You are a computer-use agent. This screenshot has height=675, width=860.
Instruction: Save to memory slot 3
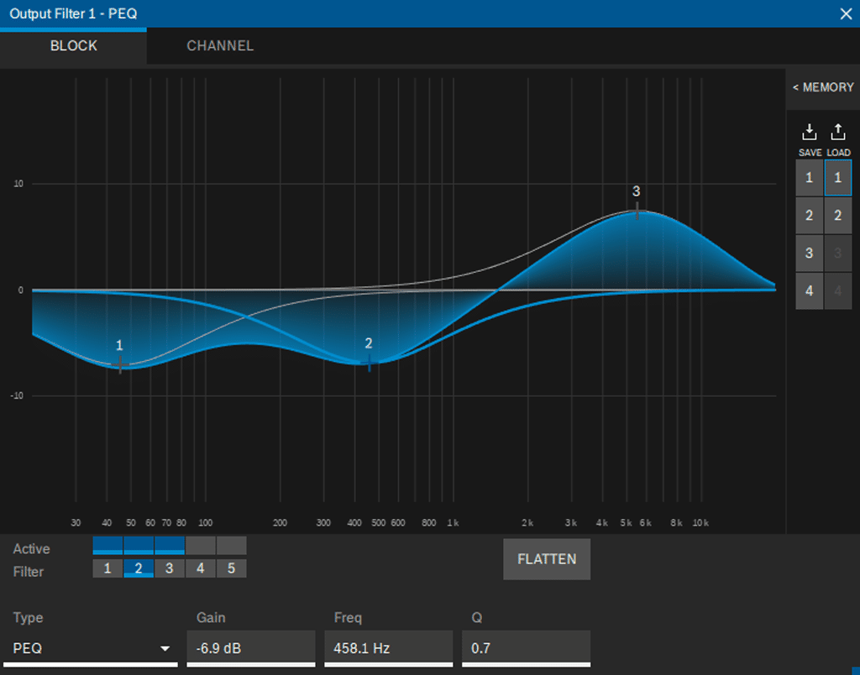pyautogui.click(x=810, y=254)
